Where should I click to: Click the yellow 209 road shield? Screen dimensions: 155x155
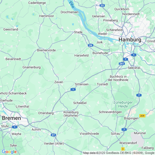point(142,116)
